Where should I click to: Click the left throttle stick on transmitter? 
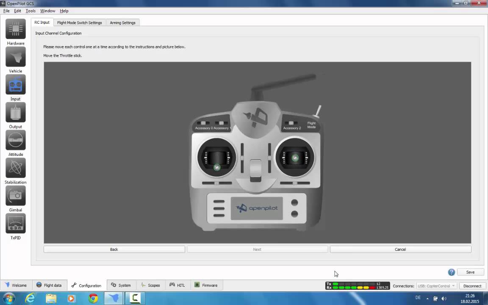coord(217,167)
